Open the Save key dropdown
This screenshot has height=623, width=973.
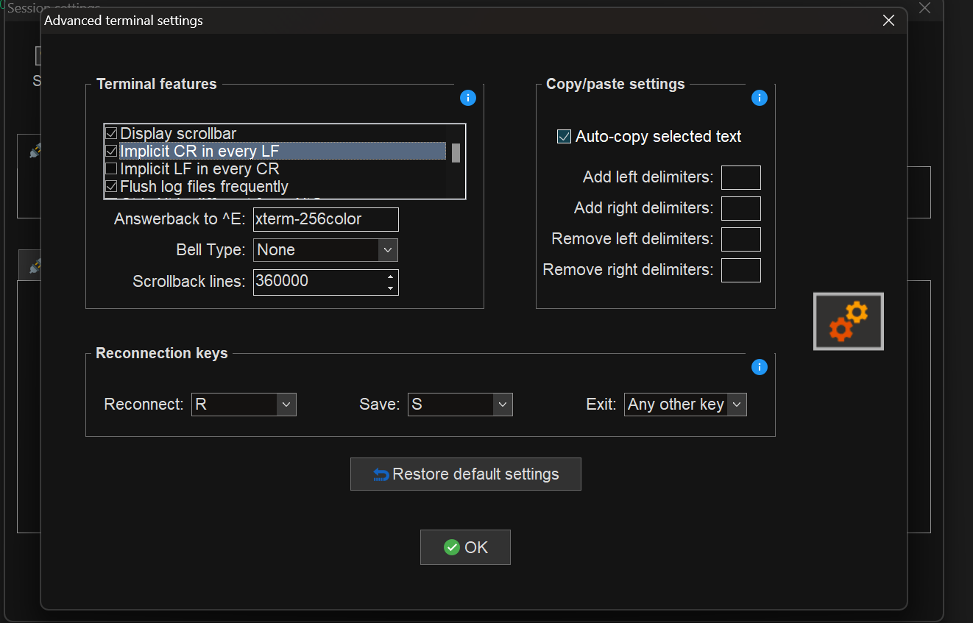coord(503,405)
